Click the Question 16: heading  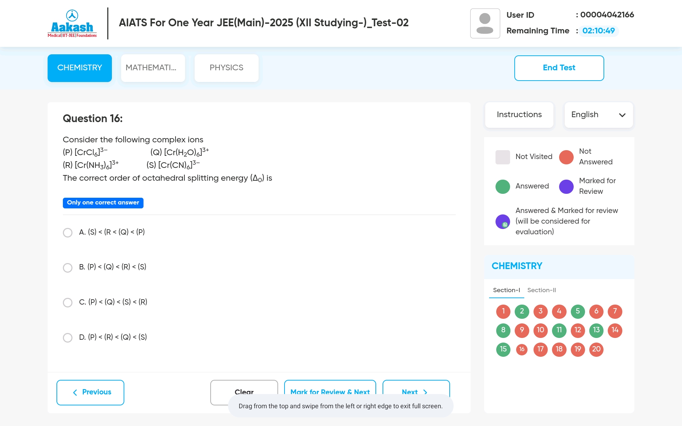coord(93,119)
